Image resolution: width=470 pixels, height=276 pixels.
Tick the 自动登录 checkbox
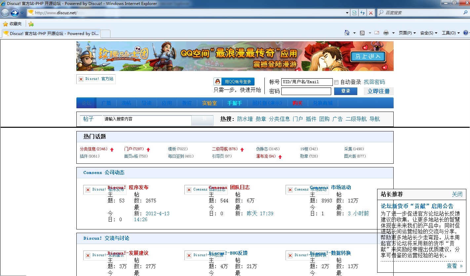click(x=336, y=82)
